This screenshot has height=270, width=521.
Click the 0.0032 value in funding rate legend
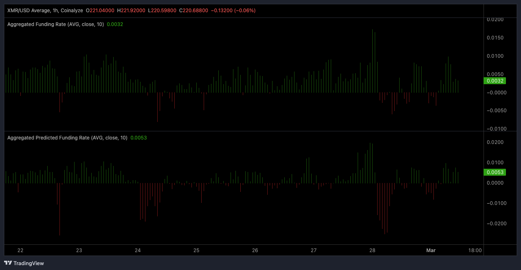coord(115,24)
